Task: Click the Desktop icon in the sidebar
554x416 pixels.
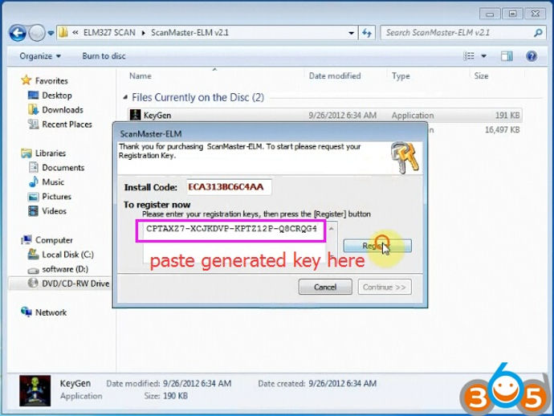Action: coord(33,96)
